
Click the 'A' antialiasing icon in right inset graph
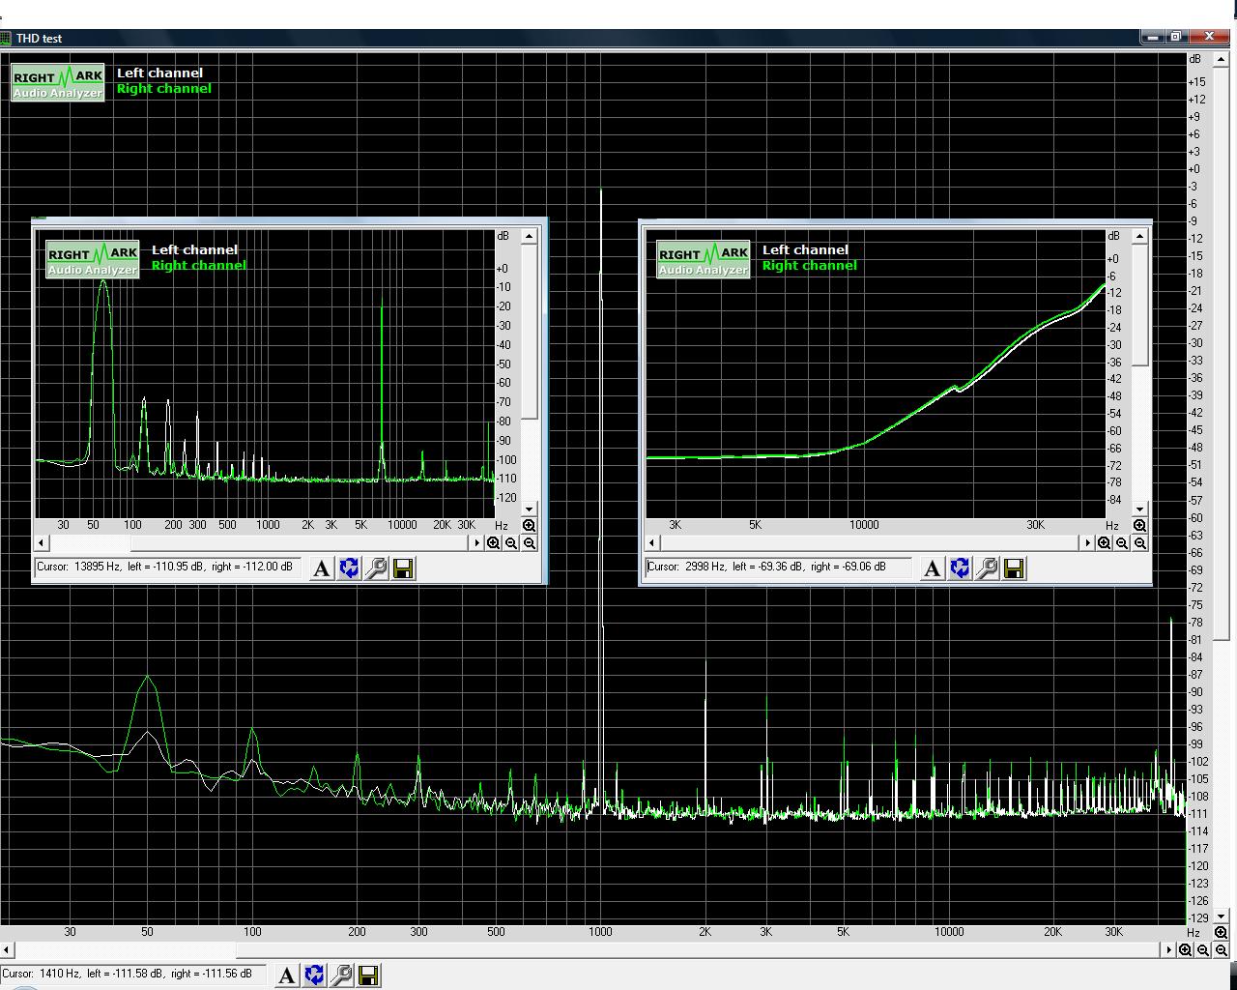tap(933, 568)
